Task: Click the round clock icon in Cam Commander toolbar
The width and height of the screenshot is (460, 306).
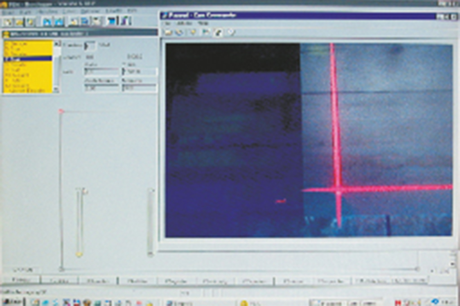Action: 231,32
